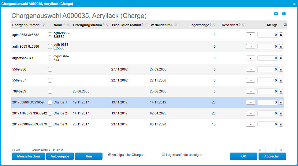Go to the last page of records
This screenshot has height=166, width=298.
click(x=281, y=150)
